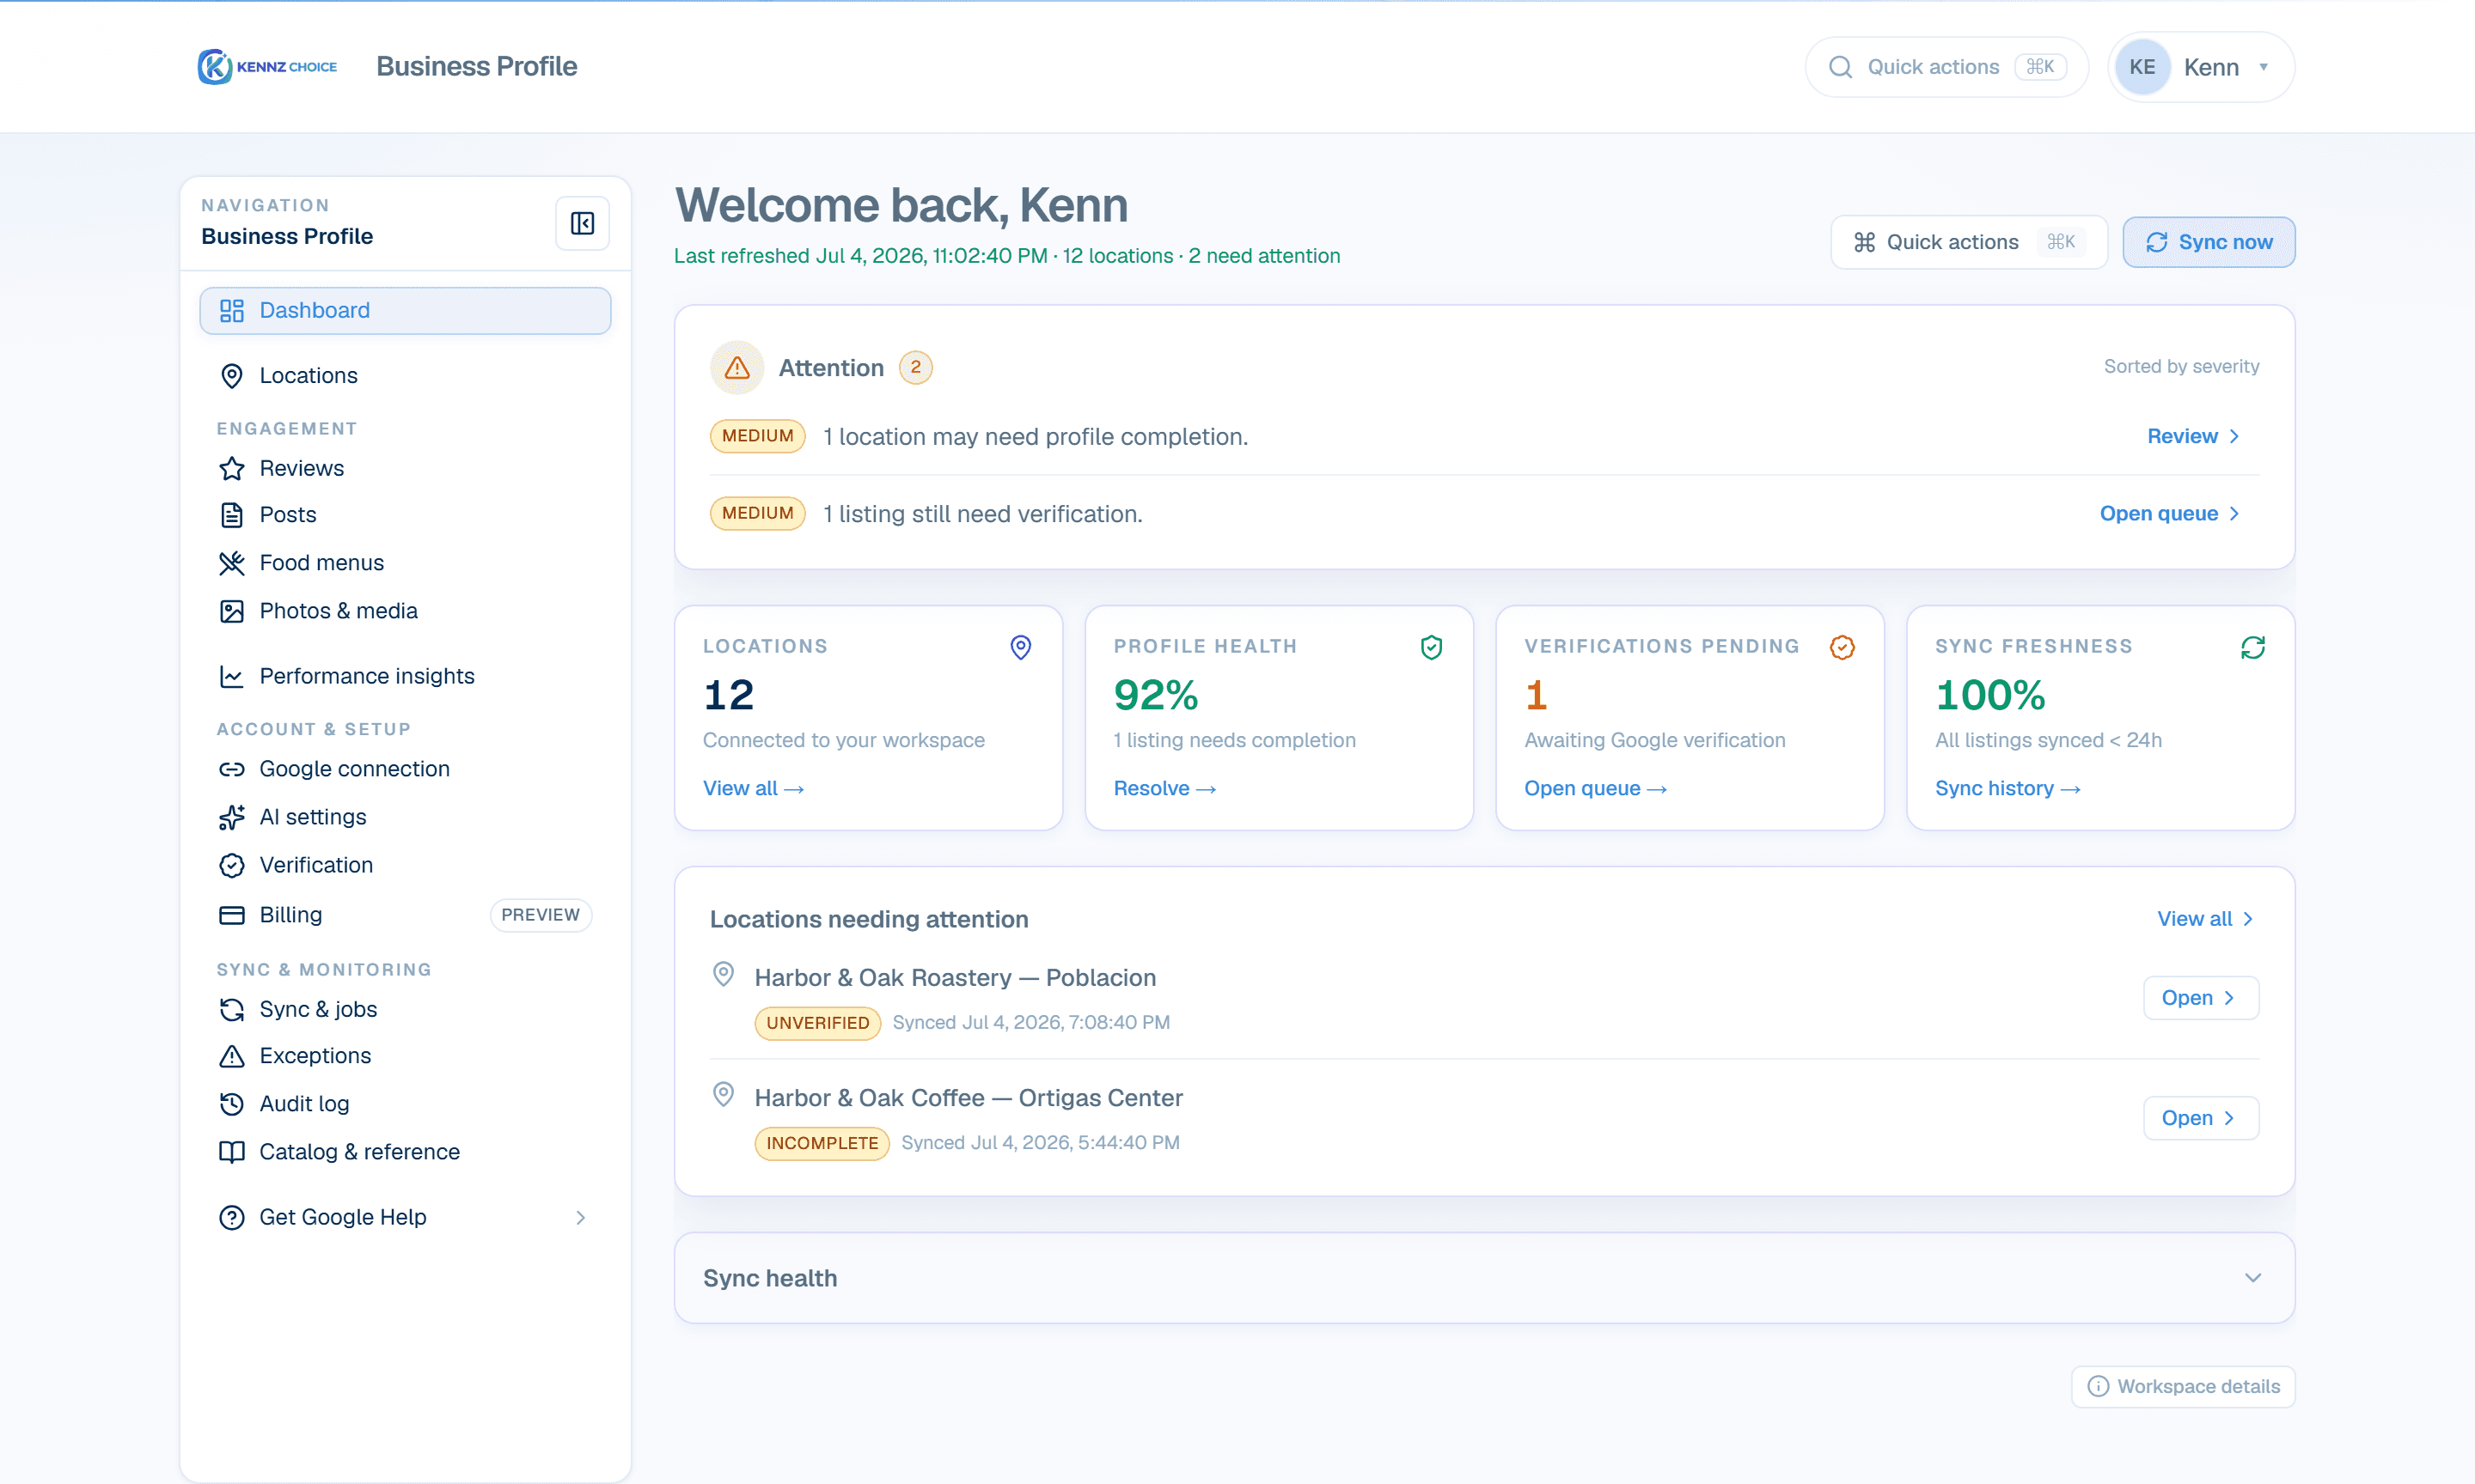
Task: Click the pin icon beside Harbor & Oak Coffee
Action: click(x=724, y=1094)
